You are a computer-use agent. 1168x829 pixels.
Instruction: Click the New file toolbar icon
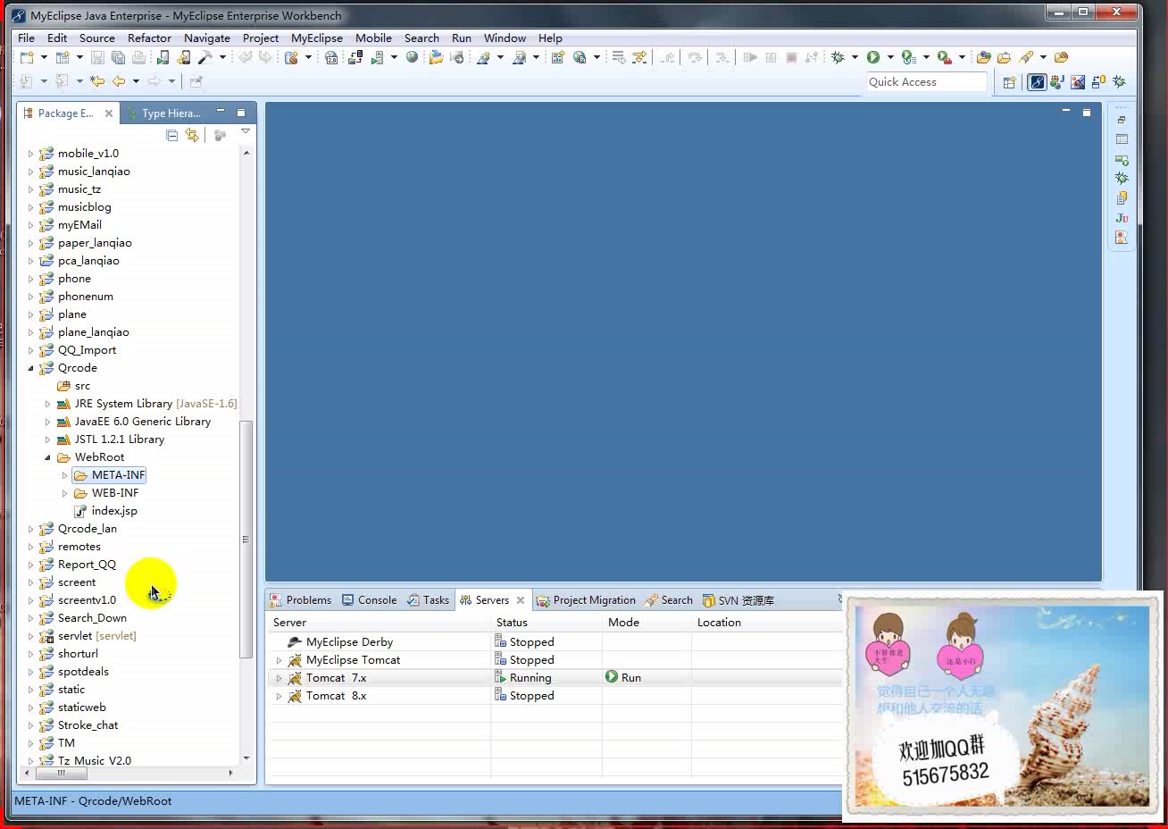pyautogui.click(x=27, y=57)
